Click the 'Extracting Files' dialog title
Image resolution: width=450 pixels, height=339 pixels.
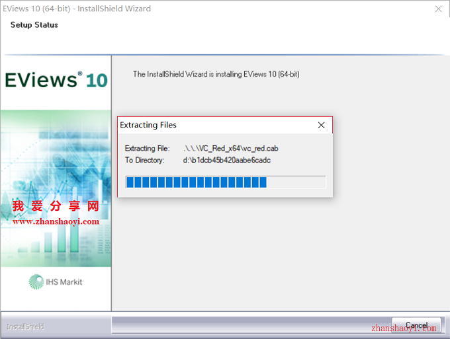148,125
